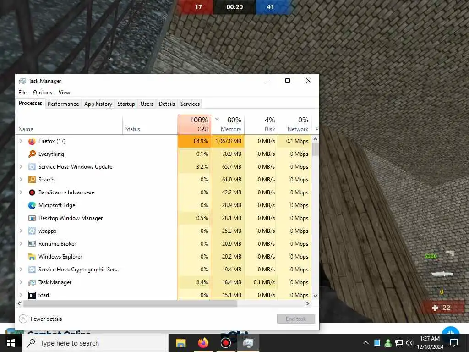
Task: Click the Everything process icon
Action: point(32,154)
